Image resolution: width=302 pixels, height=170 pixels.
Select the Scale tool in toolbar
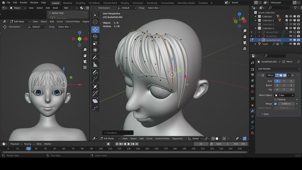tap(95, 43)
